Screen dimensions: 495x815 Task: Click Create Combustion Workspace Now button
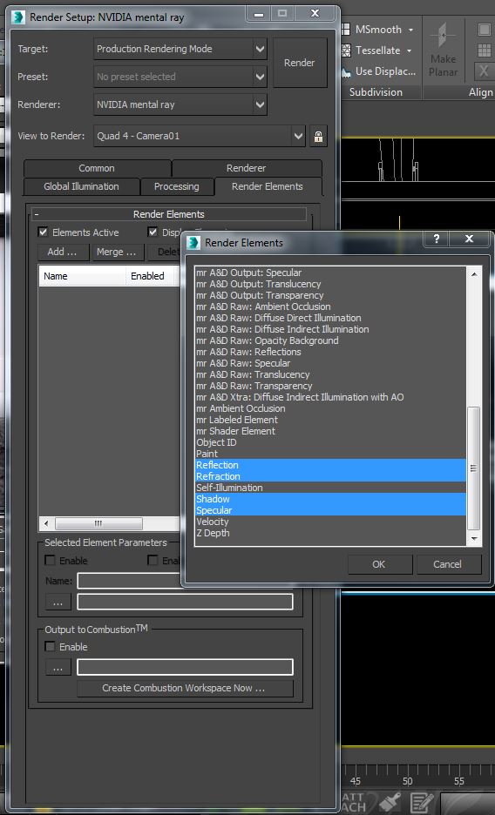(x=184, y=688)
